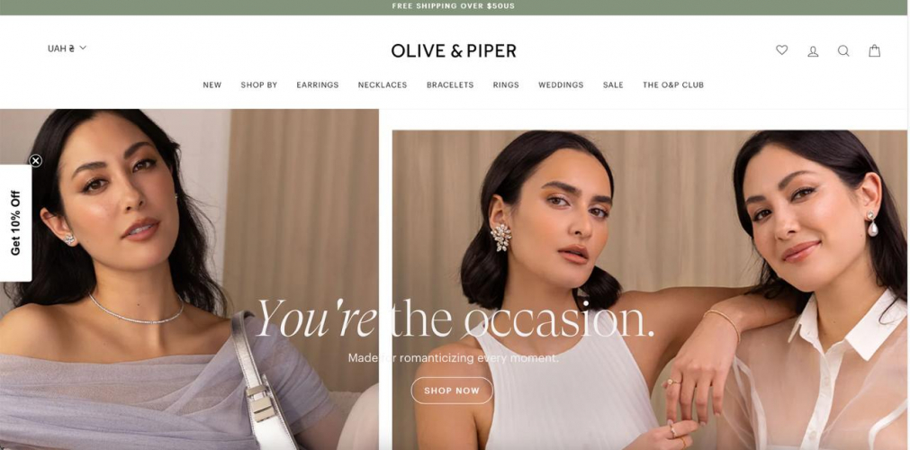The height and width of the screenshot is (450, 910).
Task: Go to the NEW menu item
Action: 212,85
